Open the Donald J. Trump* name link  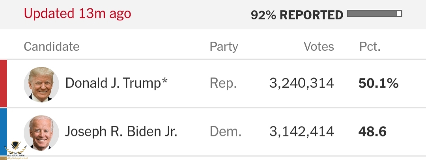click(116, 83)
